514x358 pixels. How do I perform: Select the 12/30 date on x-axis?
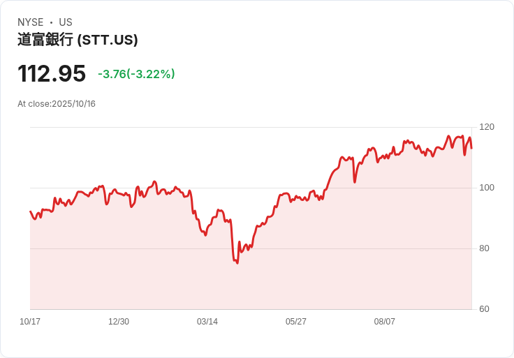[119, 322]
